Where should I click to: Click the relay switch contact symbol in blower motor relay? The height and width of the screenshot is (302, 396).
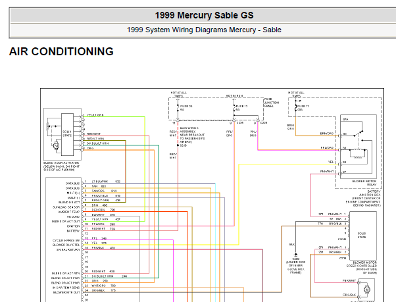click(358, 134)
